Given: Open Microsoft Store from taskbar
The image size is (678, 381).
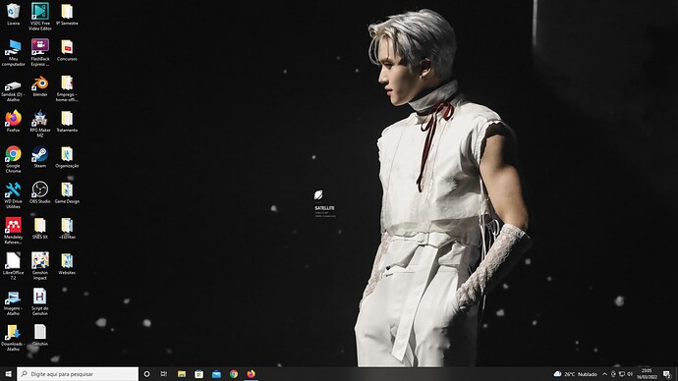Looking at the screenshot, I should [198, 374].
